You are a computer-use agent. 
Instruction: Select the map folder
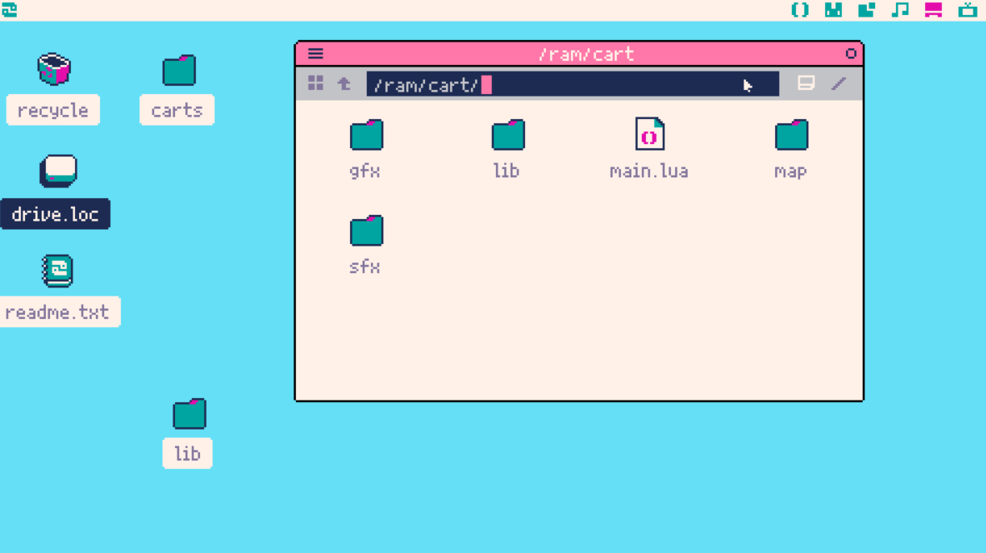point(792,134)
